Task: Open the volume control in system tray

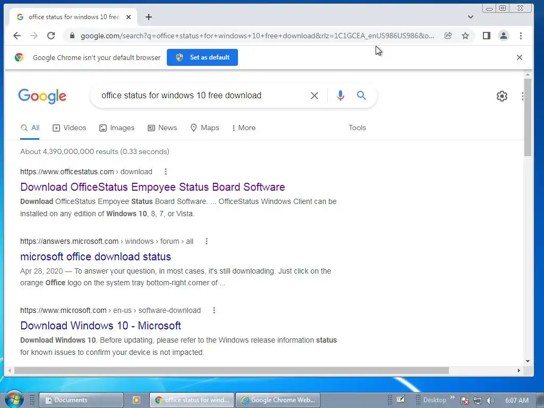Action: tap(490, 401)
